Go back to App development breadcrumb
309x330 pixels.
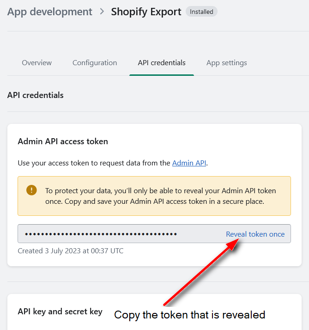[x=49, y=12]
